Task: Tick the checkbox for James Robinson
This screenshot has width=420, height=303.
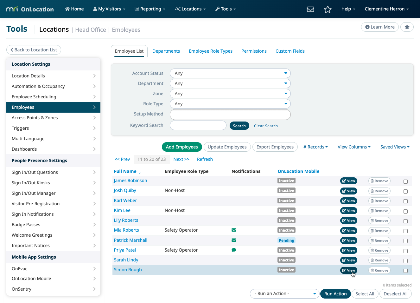Action: pos(405,181)
